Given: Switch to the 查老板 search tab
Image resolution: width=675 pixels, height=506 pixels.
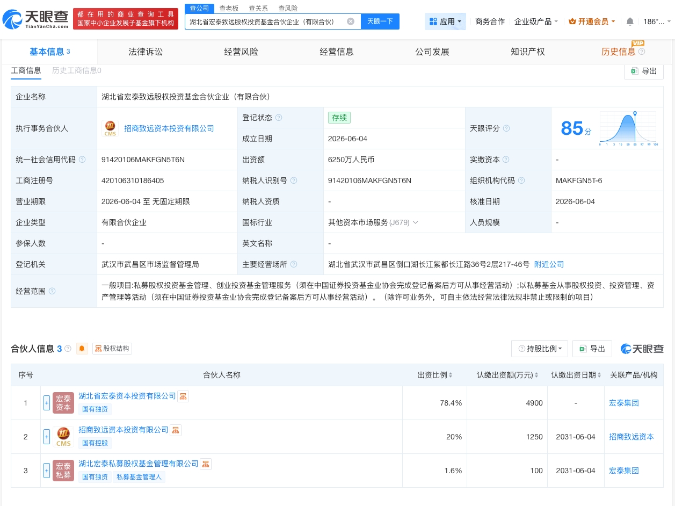Looking at the screenshot, I should click(x=229, y=9).
